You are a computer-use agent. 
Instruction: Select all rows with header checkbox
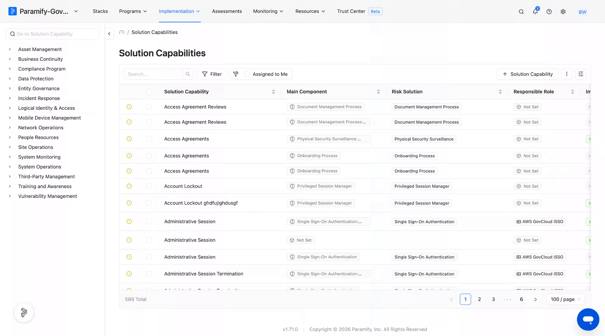coord(149,92)
